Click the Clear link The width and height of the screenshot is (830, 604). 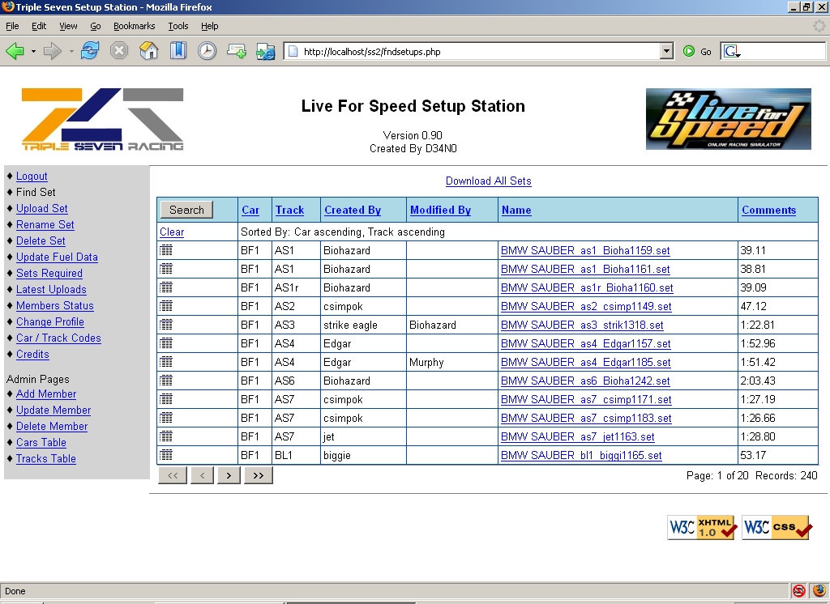172,232
